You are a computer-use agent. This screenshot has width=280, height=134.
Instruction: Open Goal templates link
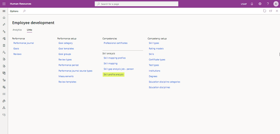coord(66,49)
